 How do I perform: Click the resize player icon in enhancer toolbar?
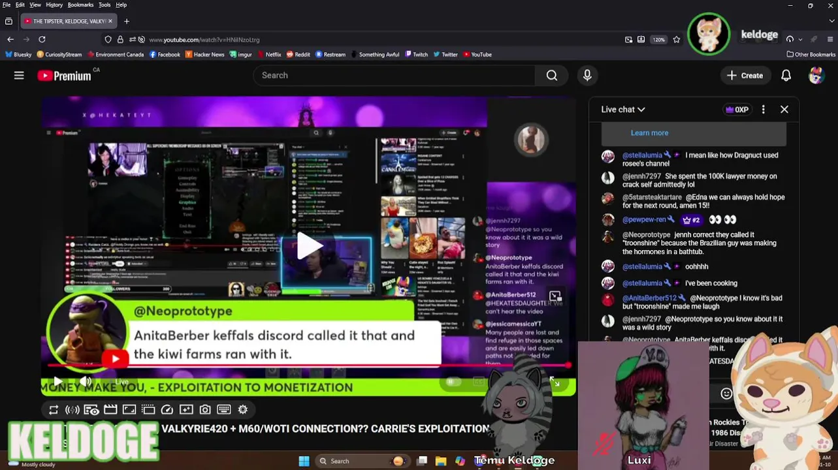129,410
